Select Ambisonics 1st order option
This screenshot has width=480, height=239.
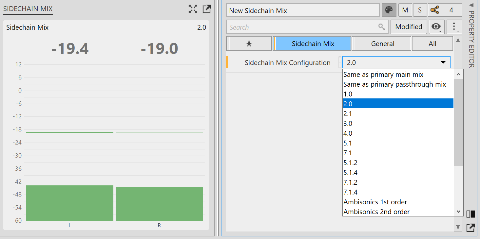375,202
